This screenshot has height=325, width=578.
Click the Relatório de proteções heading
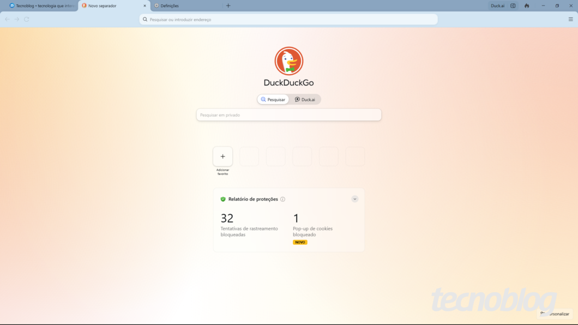253,199
